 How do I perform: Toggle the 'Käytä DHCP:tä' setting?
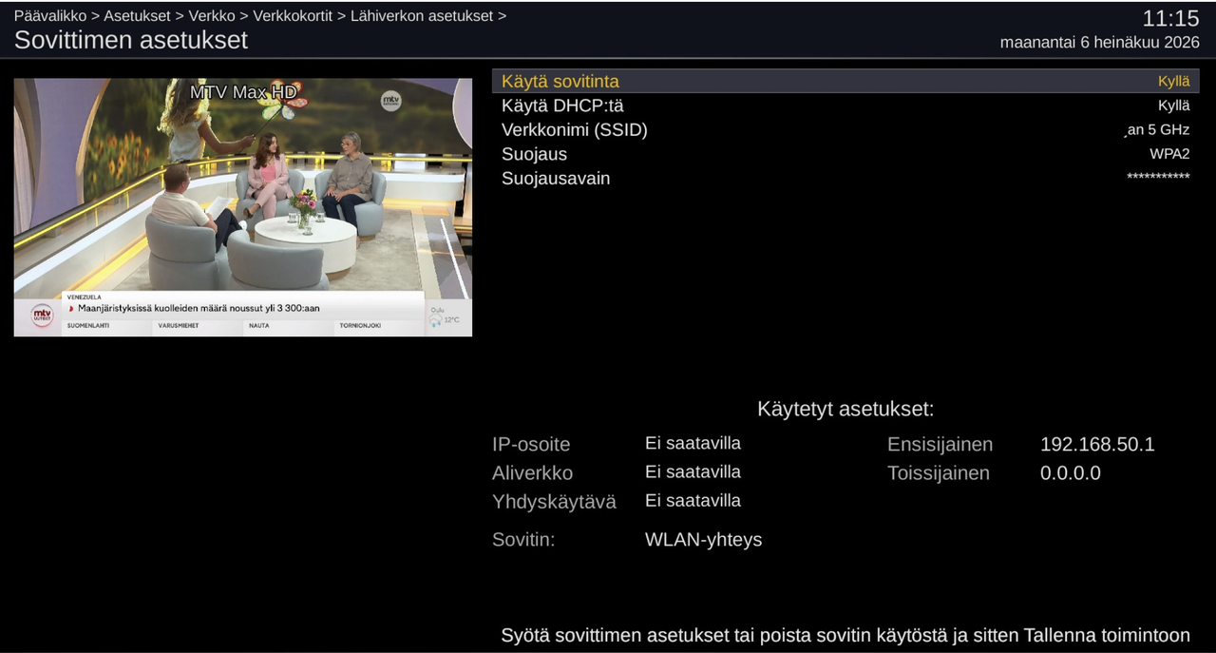pyautogui.click(x=845, y=106)
